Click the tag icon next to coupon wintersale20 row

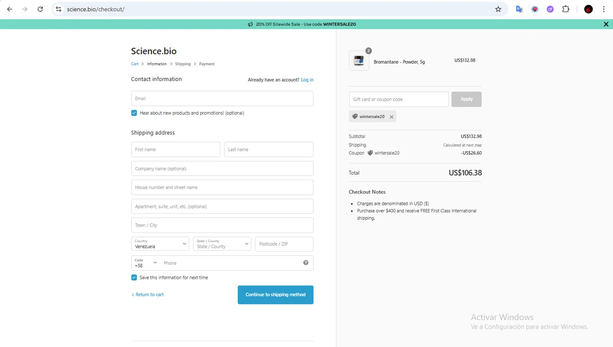(x=370, y=153)
